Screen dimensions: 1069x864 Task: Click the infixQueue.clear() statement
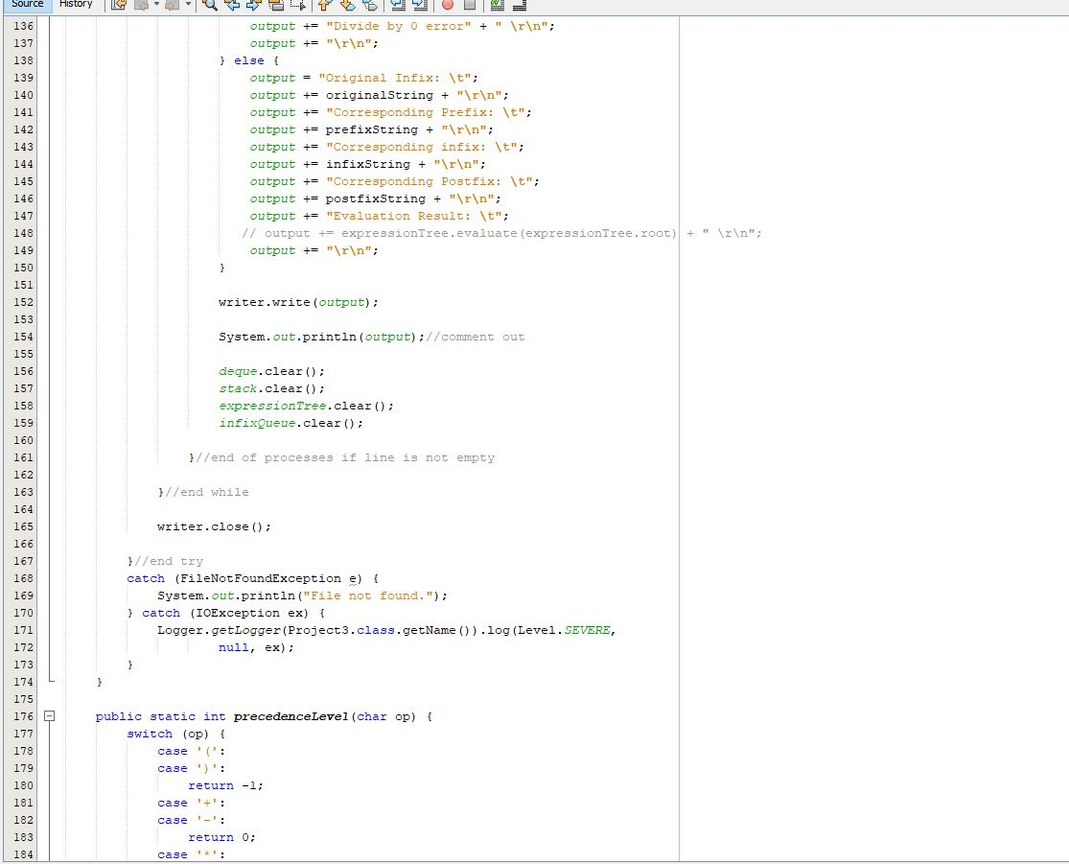coord(290,423)
